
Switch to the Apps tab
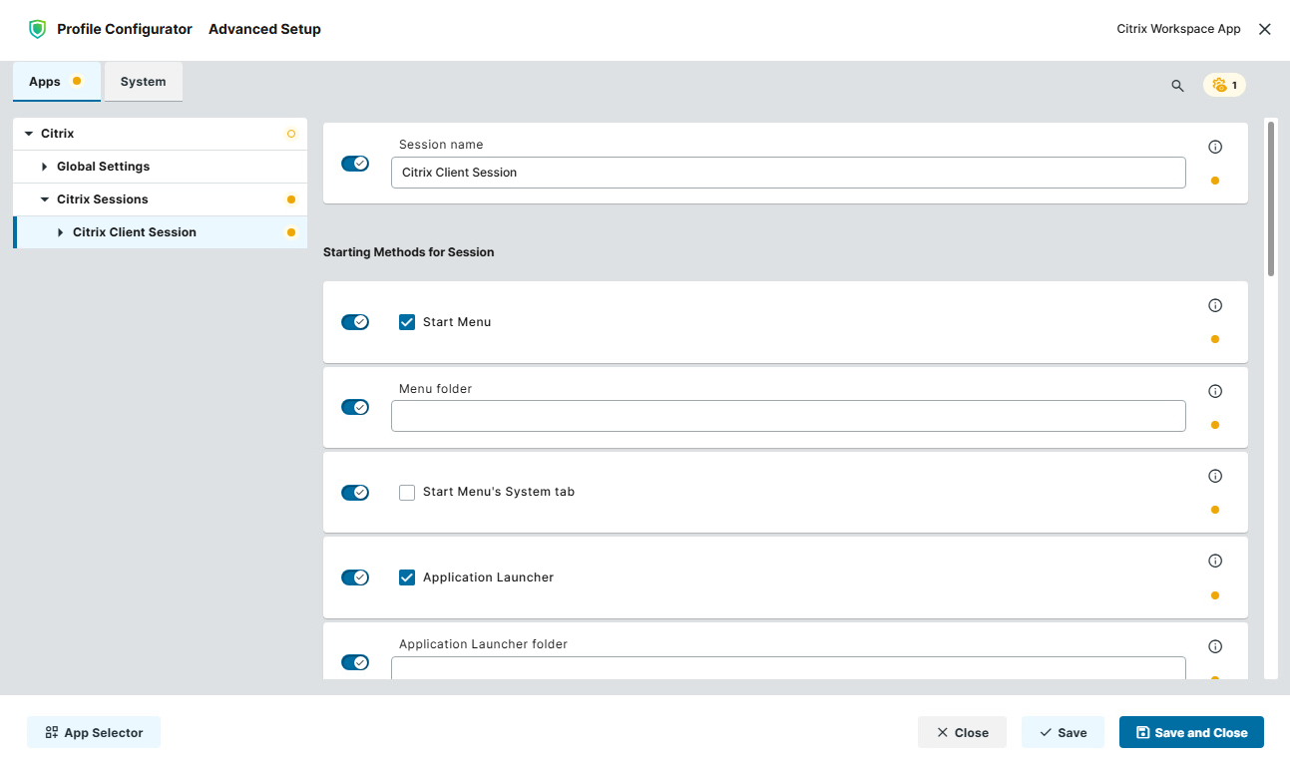[x=57, y=82]
